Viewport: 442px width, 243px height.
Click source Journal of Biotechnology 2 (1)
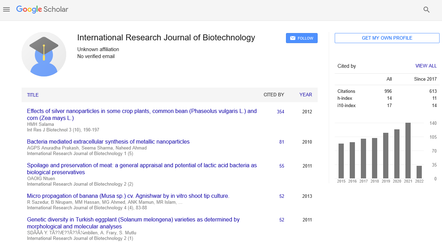(80, 238)
